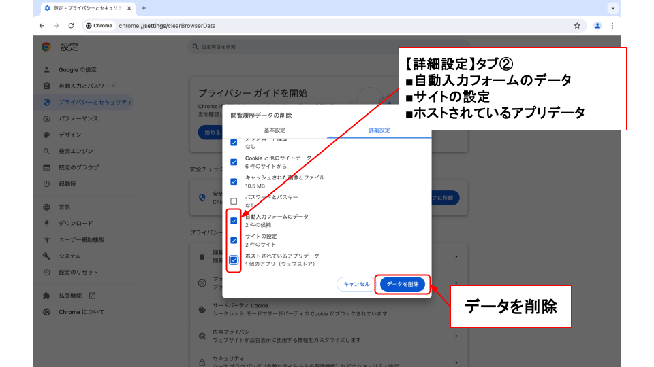
Task: Select the 詳細設定 tab
Action: (x=379, y=130)
